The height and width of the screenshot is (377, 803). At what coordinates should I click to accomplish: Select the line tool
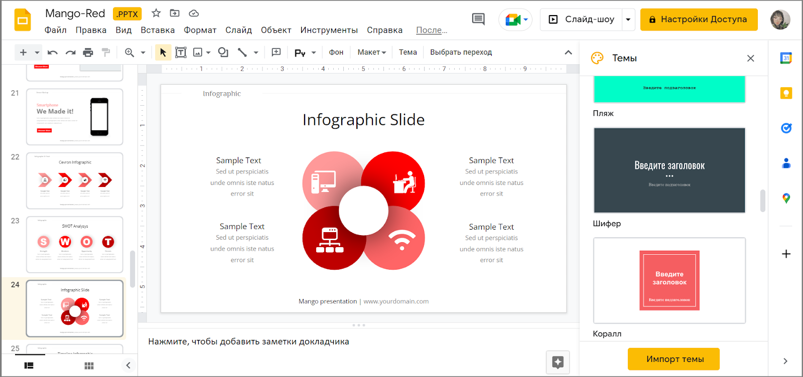pyautogui.click(x=242, y=52)
